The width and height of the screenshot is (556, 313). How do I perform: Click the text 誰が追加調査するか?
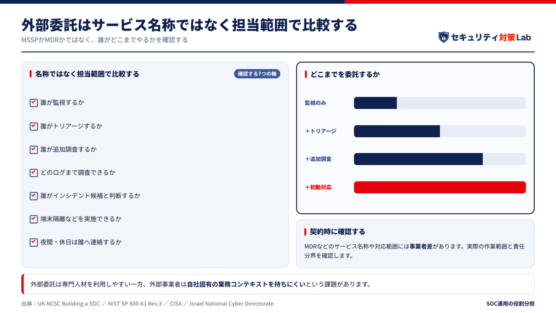(x=69, y=149)
